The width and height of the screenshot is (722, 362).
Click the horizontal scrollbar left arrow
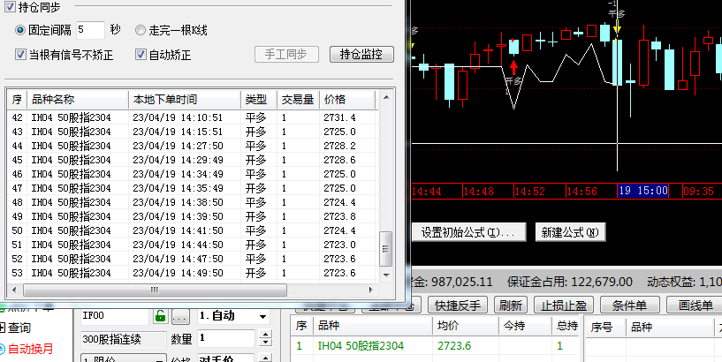(14, 290)
